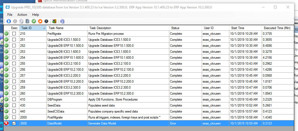
Task: Click green status icon of task 253
Action: pyautogui.click(x=7, y=52)
